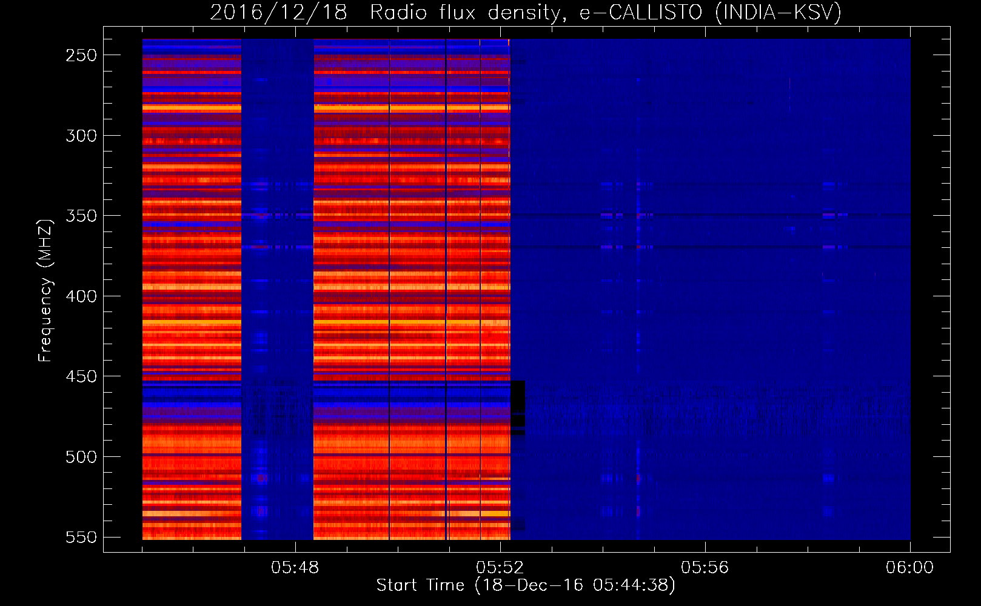Click the 05:48 time tick label
The image size is (981, 606).
(295, 568)
